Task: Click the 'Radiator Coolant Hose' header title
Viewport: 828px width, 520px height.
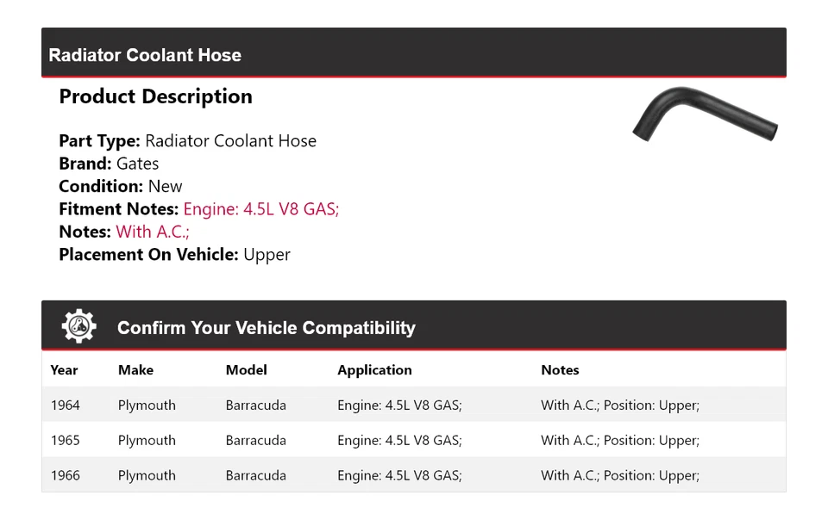Action: coord(145,55)
